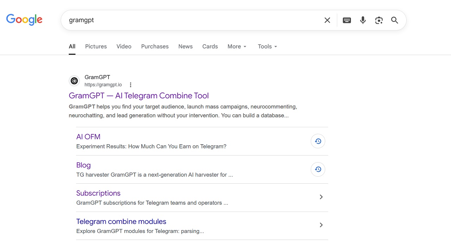Click the GramGPT site name above the URL
This screenshot has width=451, height=241.
pos(97,77)
